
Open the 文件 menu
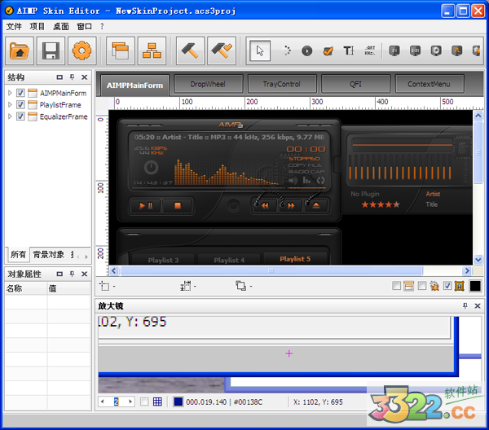tap(14, 26)
